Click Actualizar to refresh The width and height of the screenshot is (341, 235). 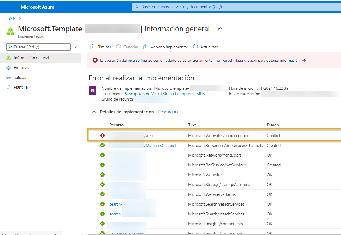click(205, 47)
